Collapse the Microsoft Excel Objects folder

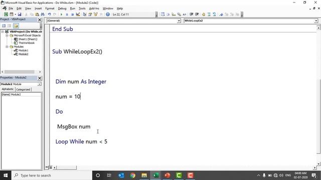[7, 35]
